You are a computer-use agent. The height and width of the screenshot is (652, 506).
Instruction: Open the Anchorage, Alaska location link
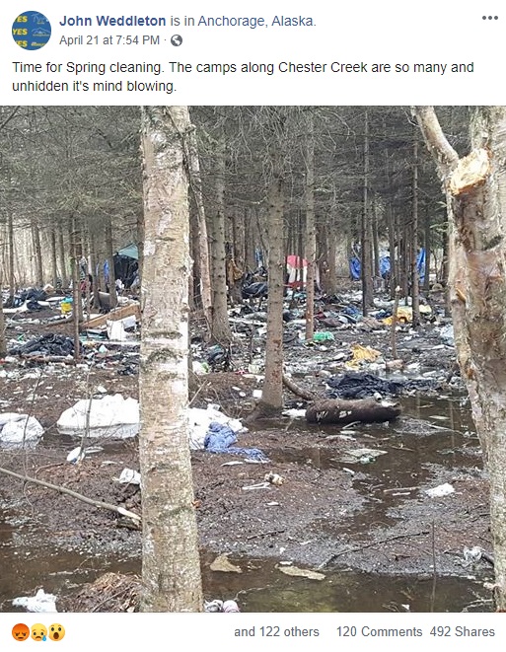tap(256, 21)
